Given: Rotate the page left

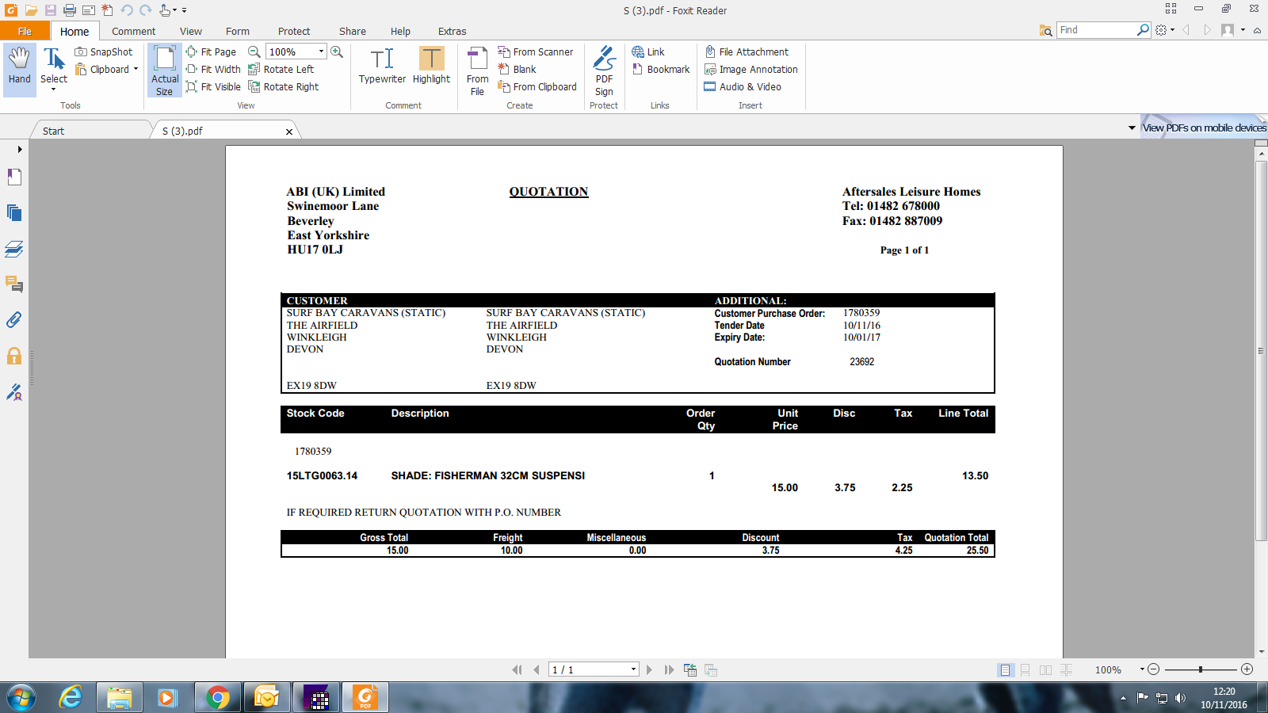Looking at the screenshot, I should click(281, 69).
